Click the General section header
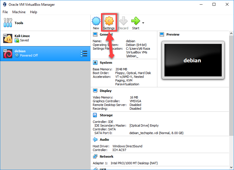 click(x=106, y=34)
